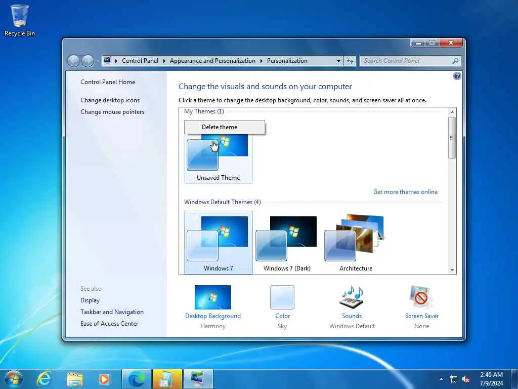Switch to Microsoft Edge on taskbar
Viewport: 518px width, 389px height.
click(137, 379)
